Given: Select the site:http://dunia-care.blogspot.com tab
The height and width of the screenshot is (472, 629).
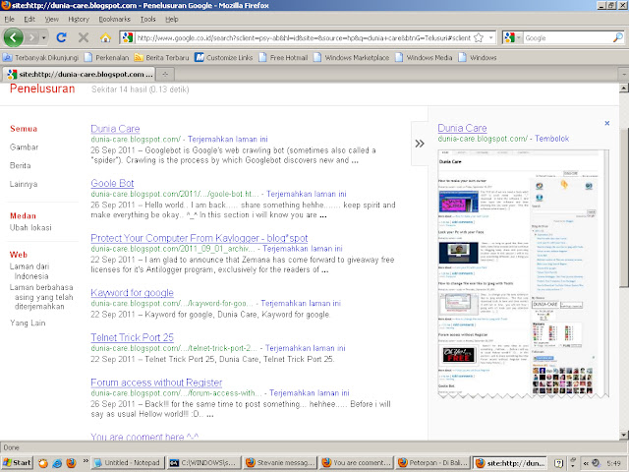Looking at the screenshot, I should (x=79, y=75).
